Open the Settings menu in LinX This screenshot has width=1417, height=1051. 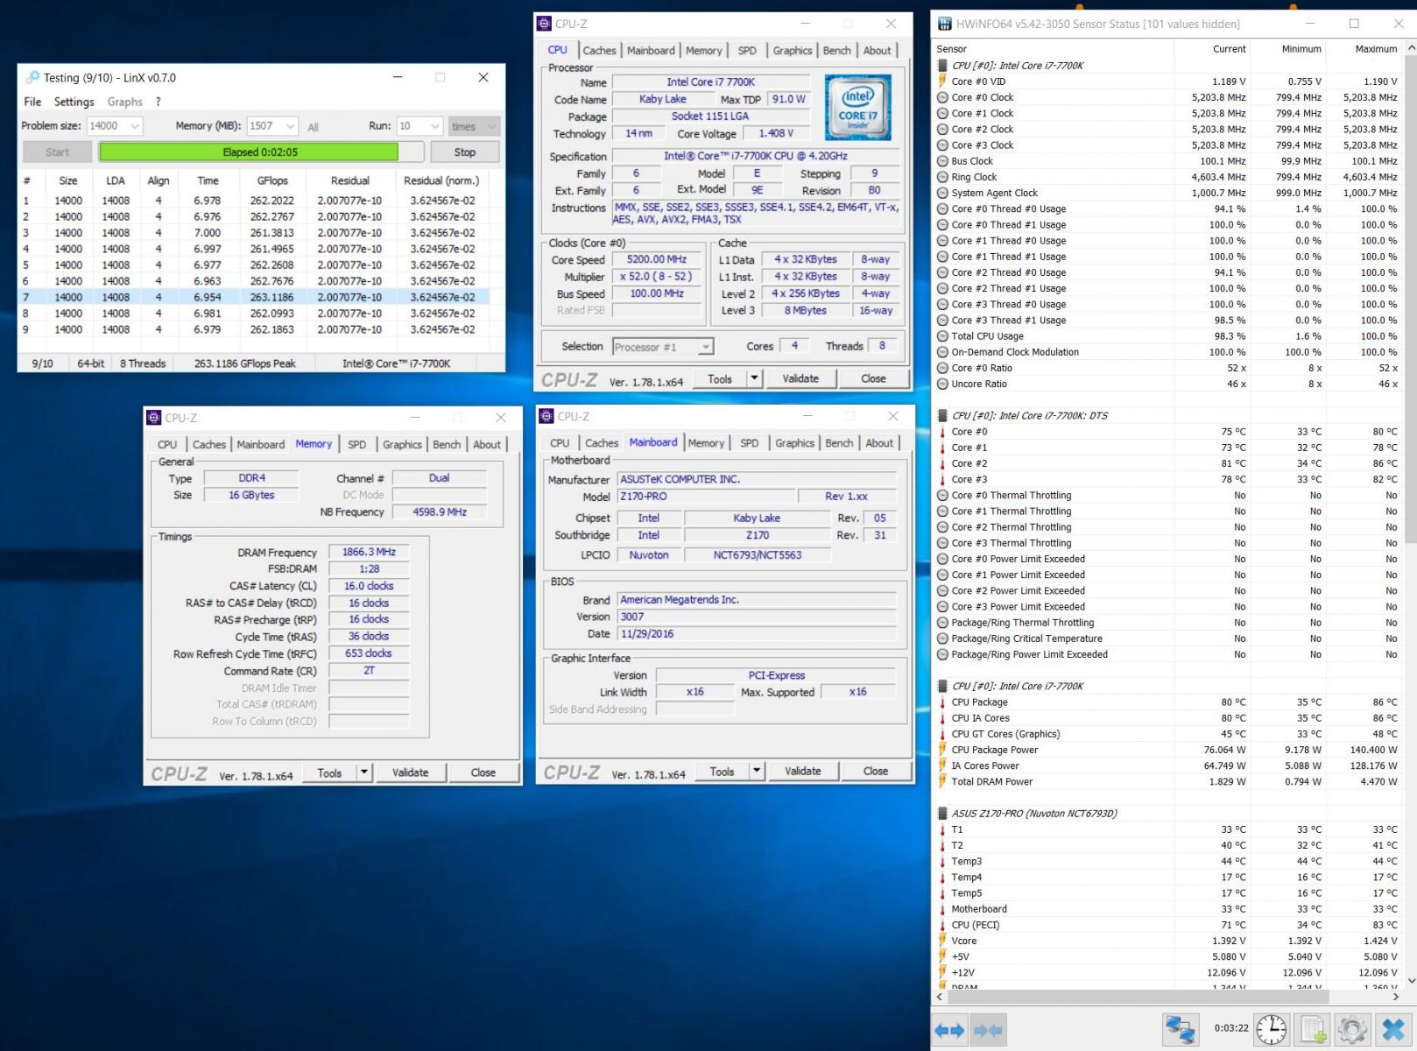click(x=74, y=102)
